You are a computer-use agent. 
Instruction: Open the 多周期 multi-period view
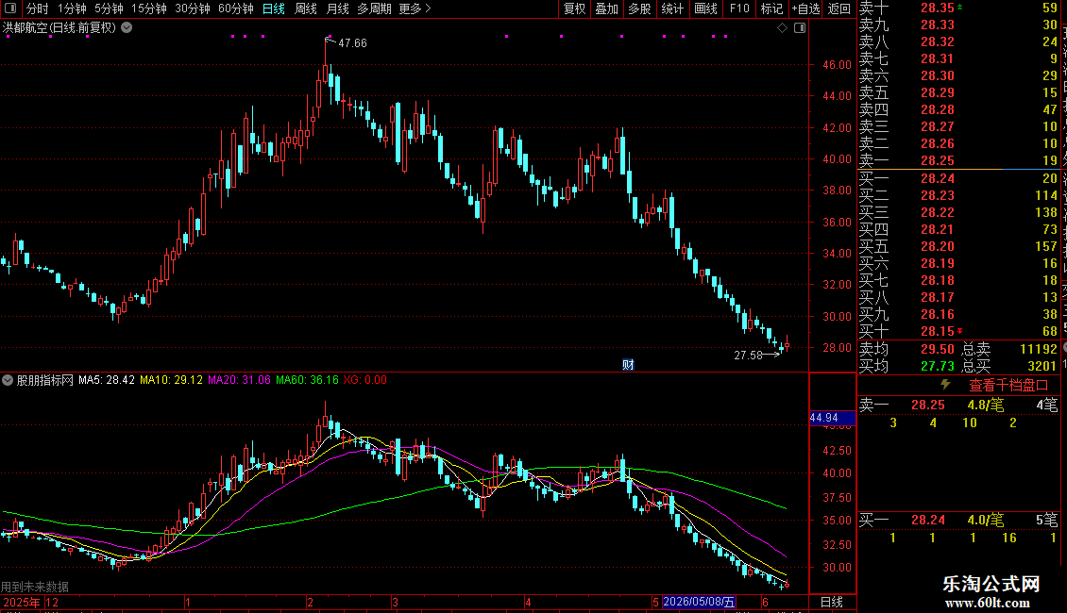coord(374,8)
